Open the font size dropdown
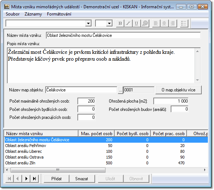The width and height of the screenshot is (214, 190). coord(109,23)
